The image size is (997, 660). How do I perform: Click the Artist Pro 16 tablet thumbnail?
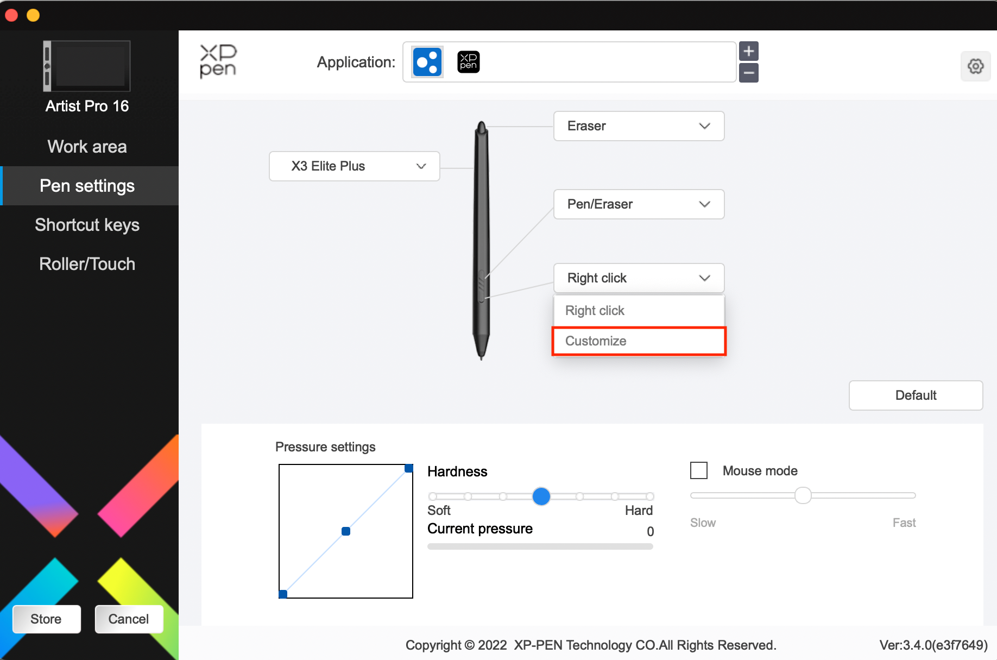click(87, 66)
